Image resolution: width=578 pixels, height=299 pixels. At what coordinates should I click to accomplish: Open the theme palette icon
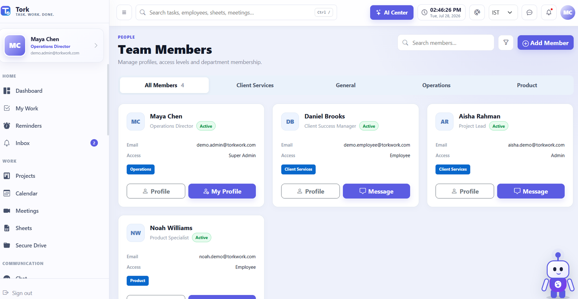[477, 12]
